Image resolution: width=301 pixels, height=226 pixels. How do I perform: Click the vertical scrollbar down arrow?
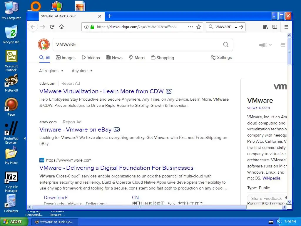coord(289,202)
